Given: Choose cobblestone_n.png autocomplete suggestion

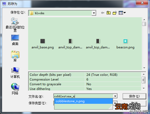Looking at the screenshot, I should (x=84, y=101).
